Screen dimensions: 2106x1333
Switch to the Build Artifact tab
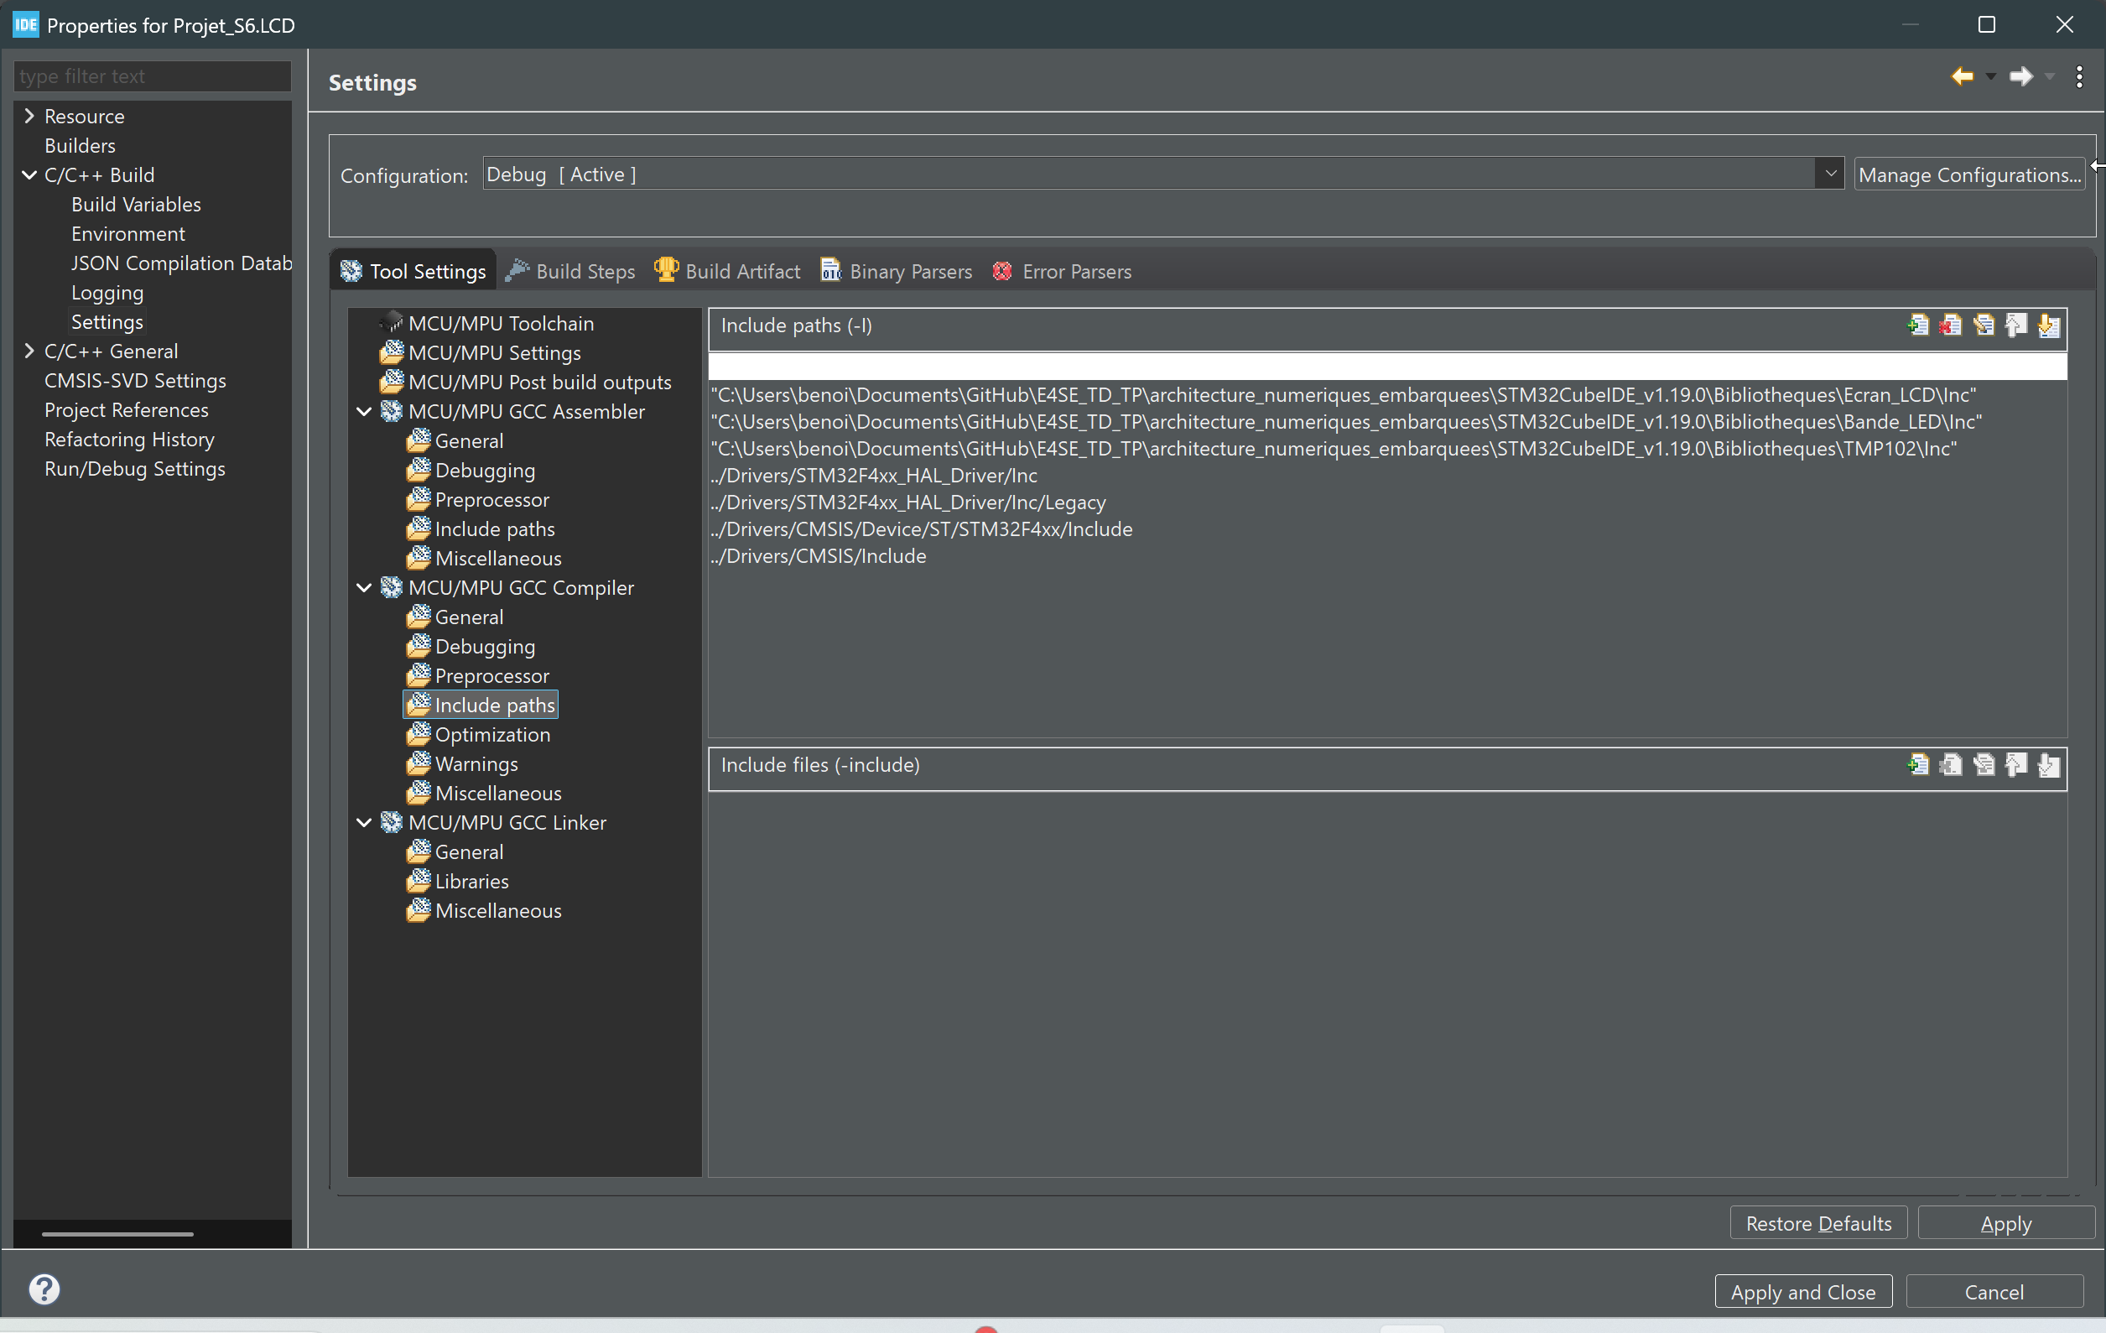pyautogui.click(x=728, y=271)
